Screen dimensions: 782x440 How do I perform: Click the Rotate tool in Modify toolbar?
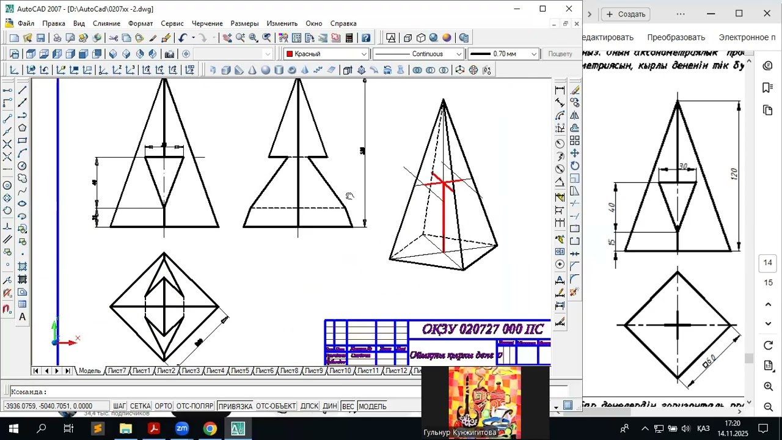pos(575,166)
